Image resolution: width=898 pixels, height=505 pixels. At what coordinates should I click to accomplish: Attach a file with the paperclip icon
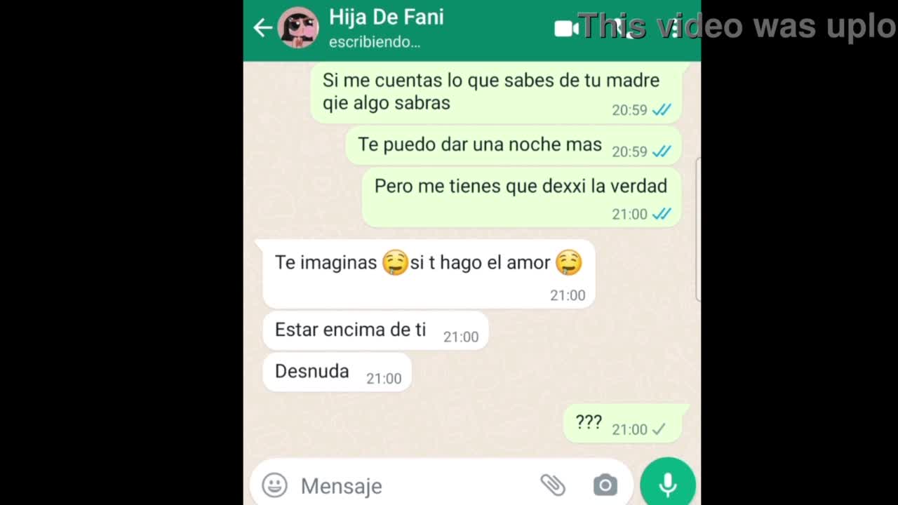(552, 485)
